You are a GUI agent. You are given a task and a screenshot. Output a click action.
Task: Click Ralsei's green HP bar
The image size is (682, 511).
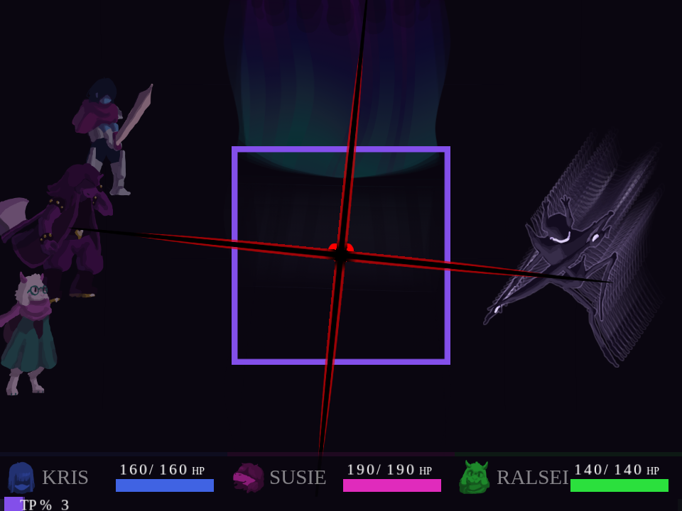pos(619,485)
